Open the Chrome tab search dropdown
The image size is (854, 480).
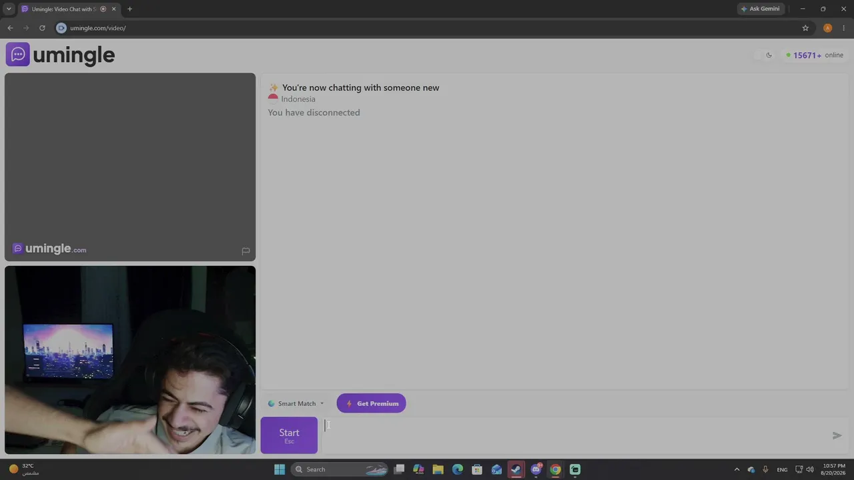click(x=9, y=9)
